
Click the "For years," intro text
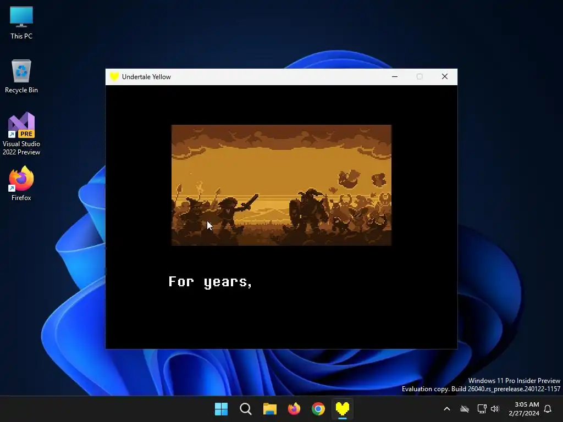click(211, 282)
